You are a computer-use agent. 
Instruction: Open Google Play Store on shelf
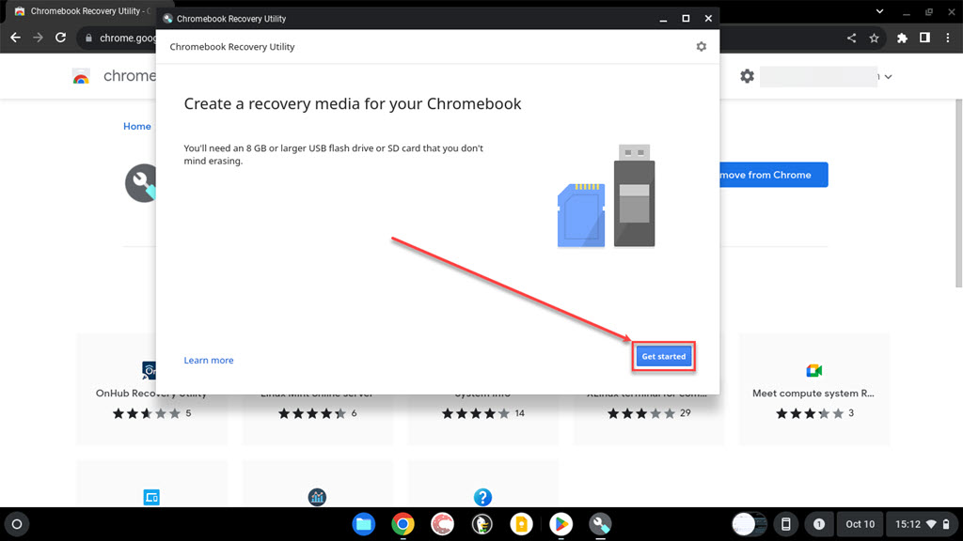coord(560,524)
